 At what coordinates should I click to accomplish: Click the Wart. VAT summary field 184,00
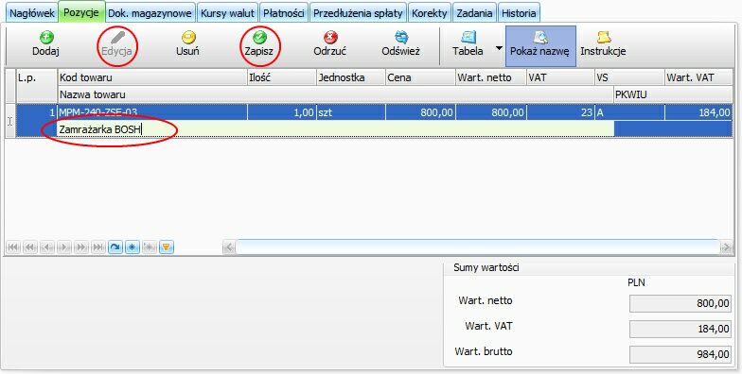[680, 329]
